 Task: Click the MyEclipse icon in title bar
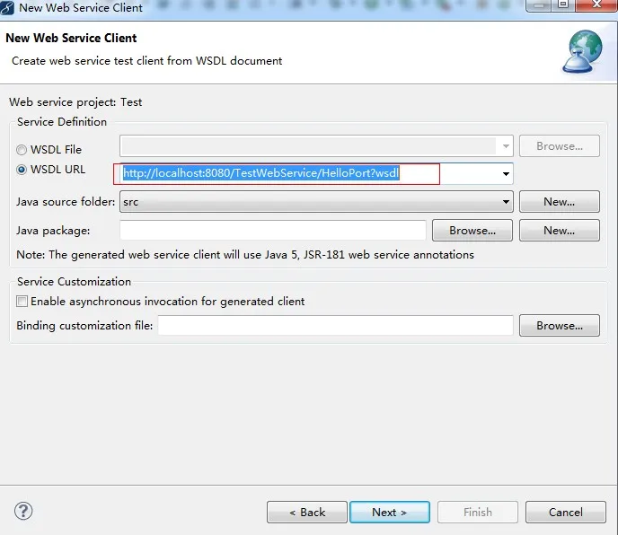pyautogui.click(x=6, y=7)
